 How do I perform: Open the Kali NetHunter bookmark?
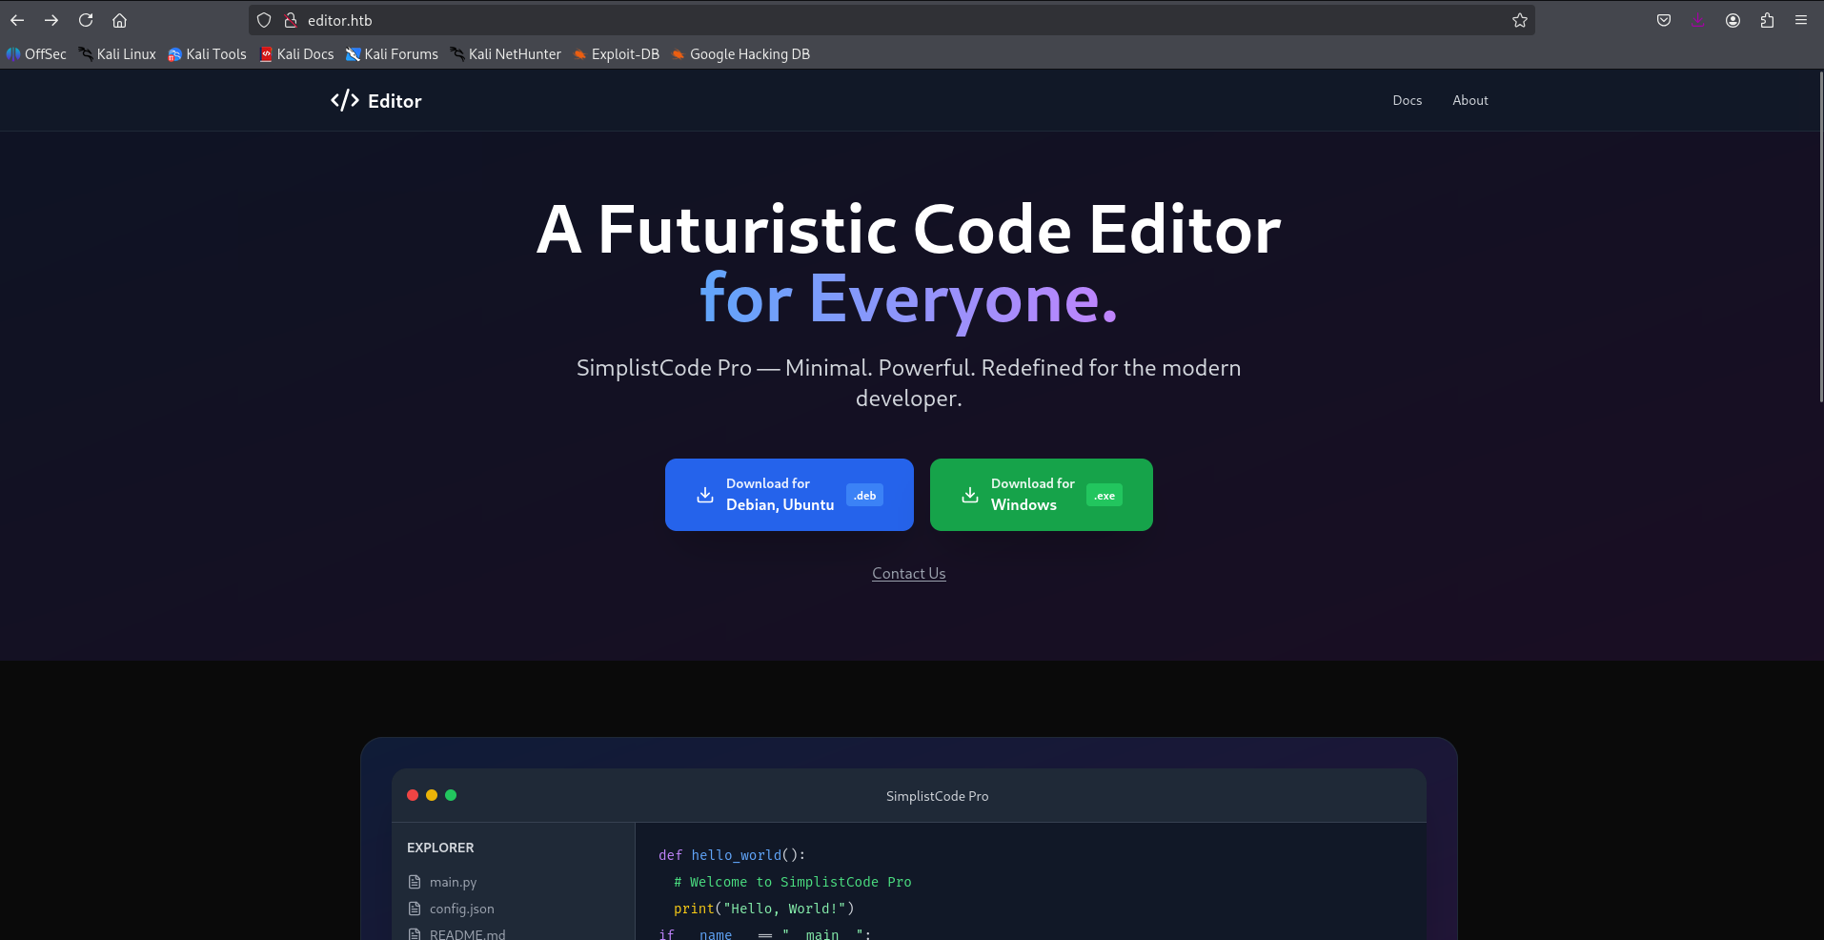point(506,54)
